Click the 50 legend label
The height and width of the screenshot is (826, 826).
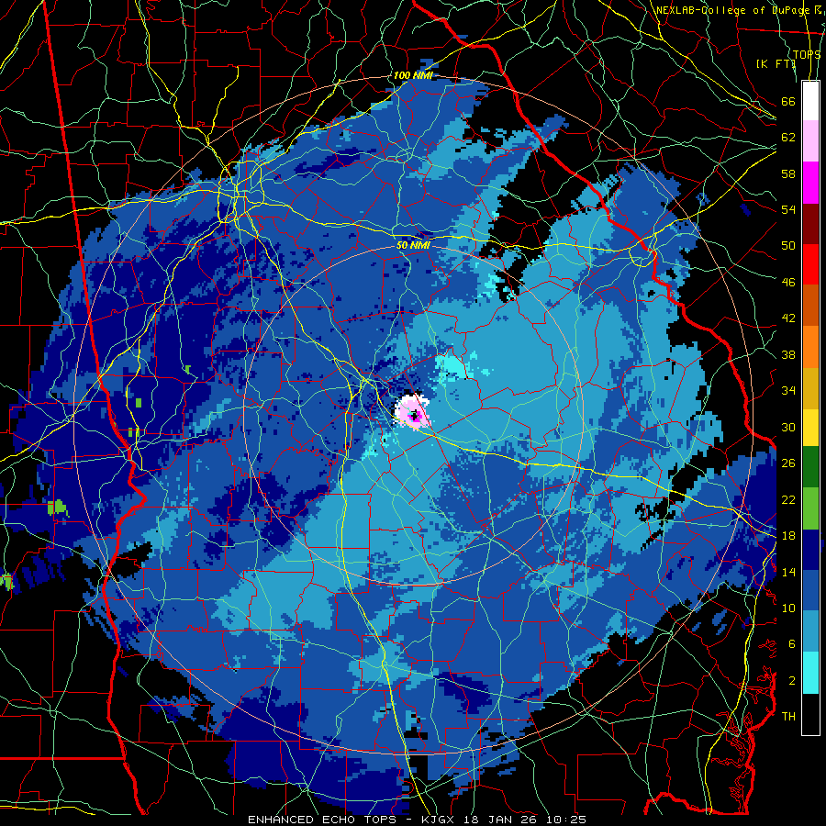(x=788, y=245)
